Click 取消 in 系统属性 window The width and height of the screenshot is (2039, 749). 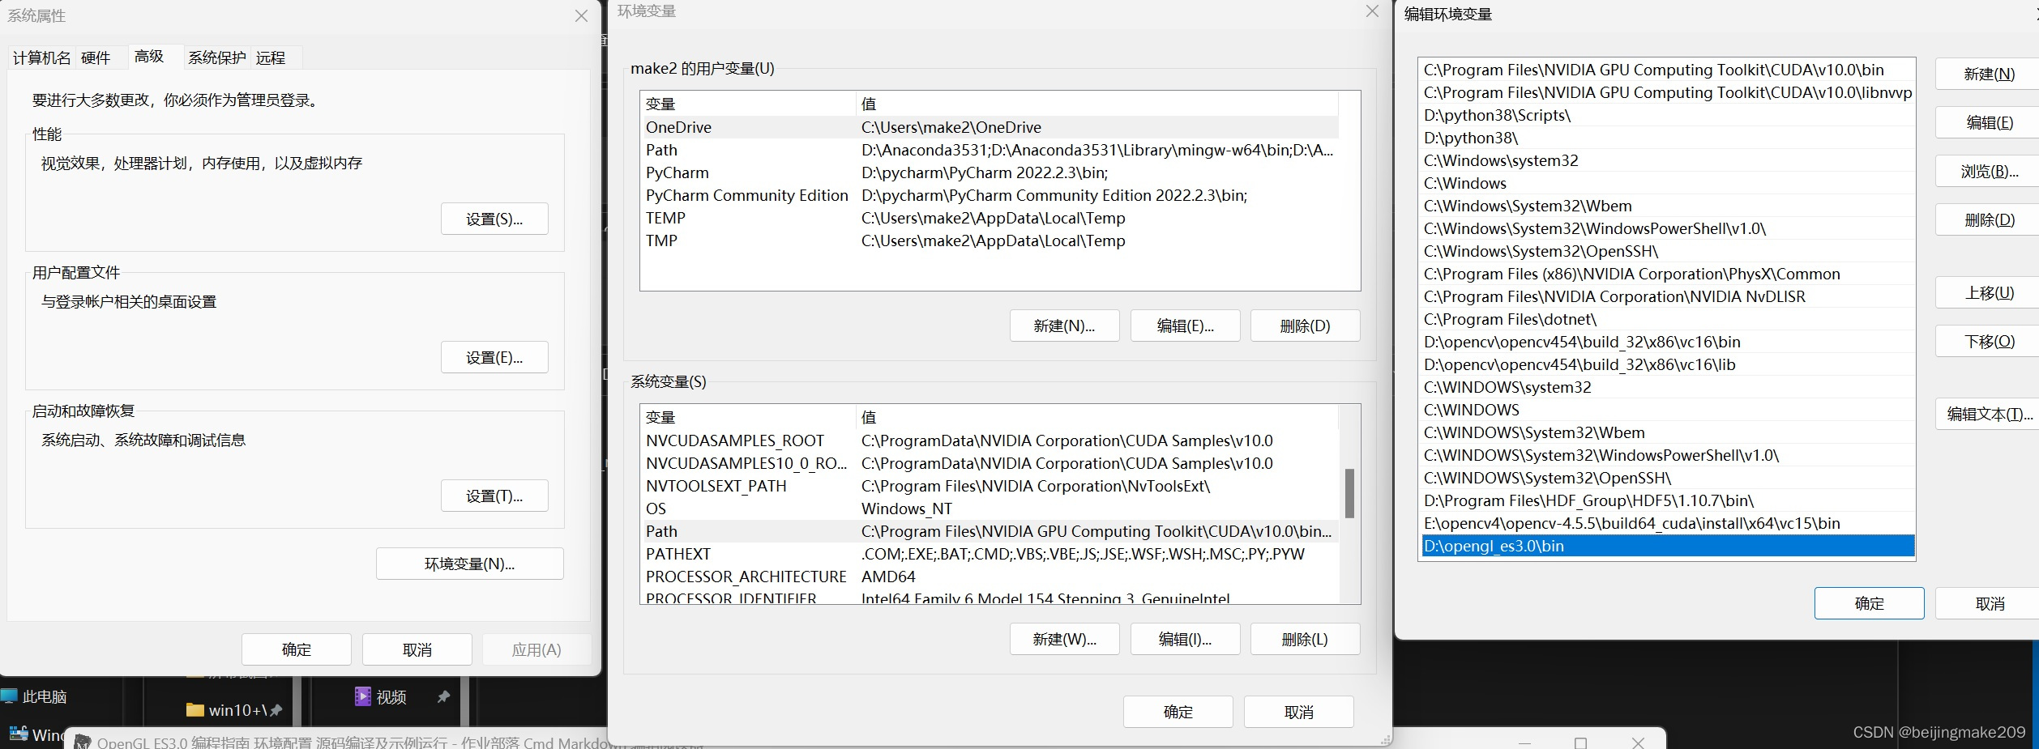pos(417,649)
